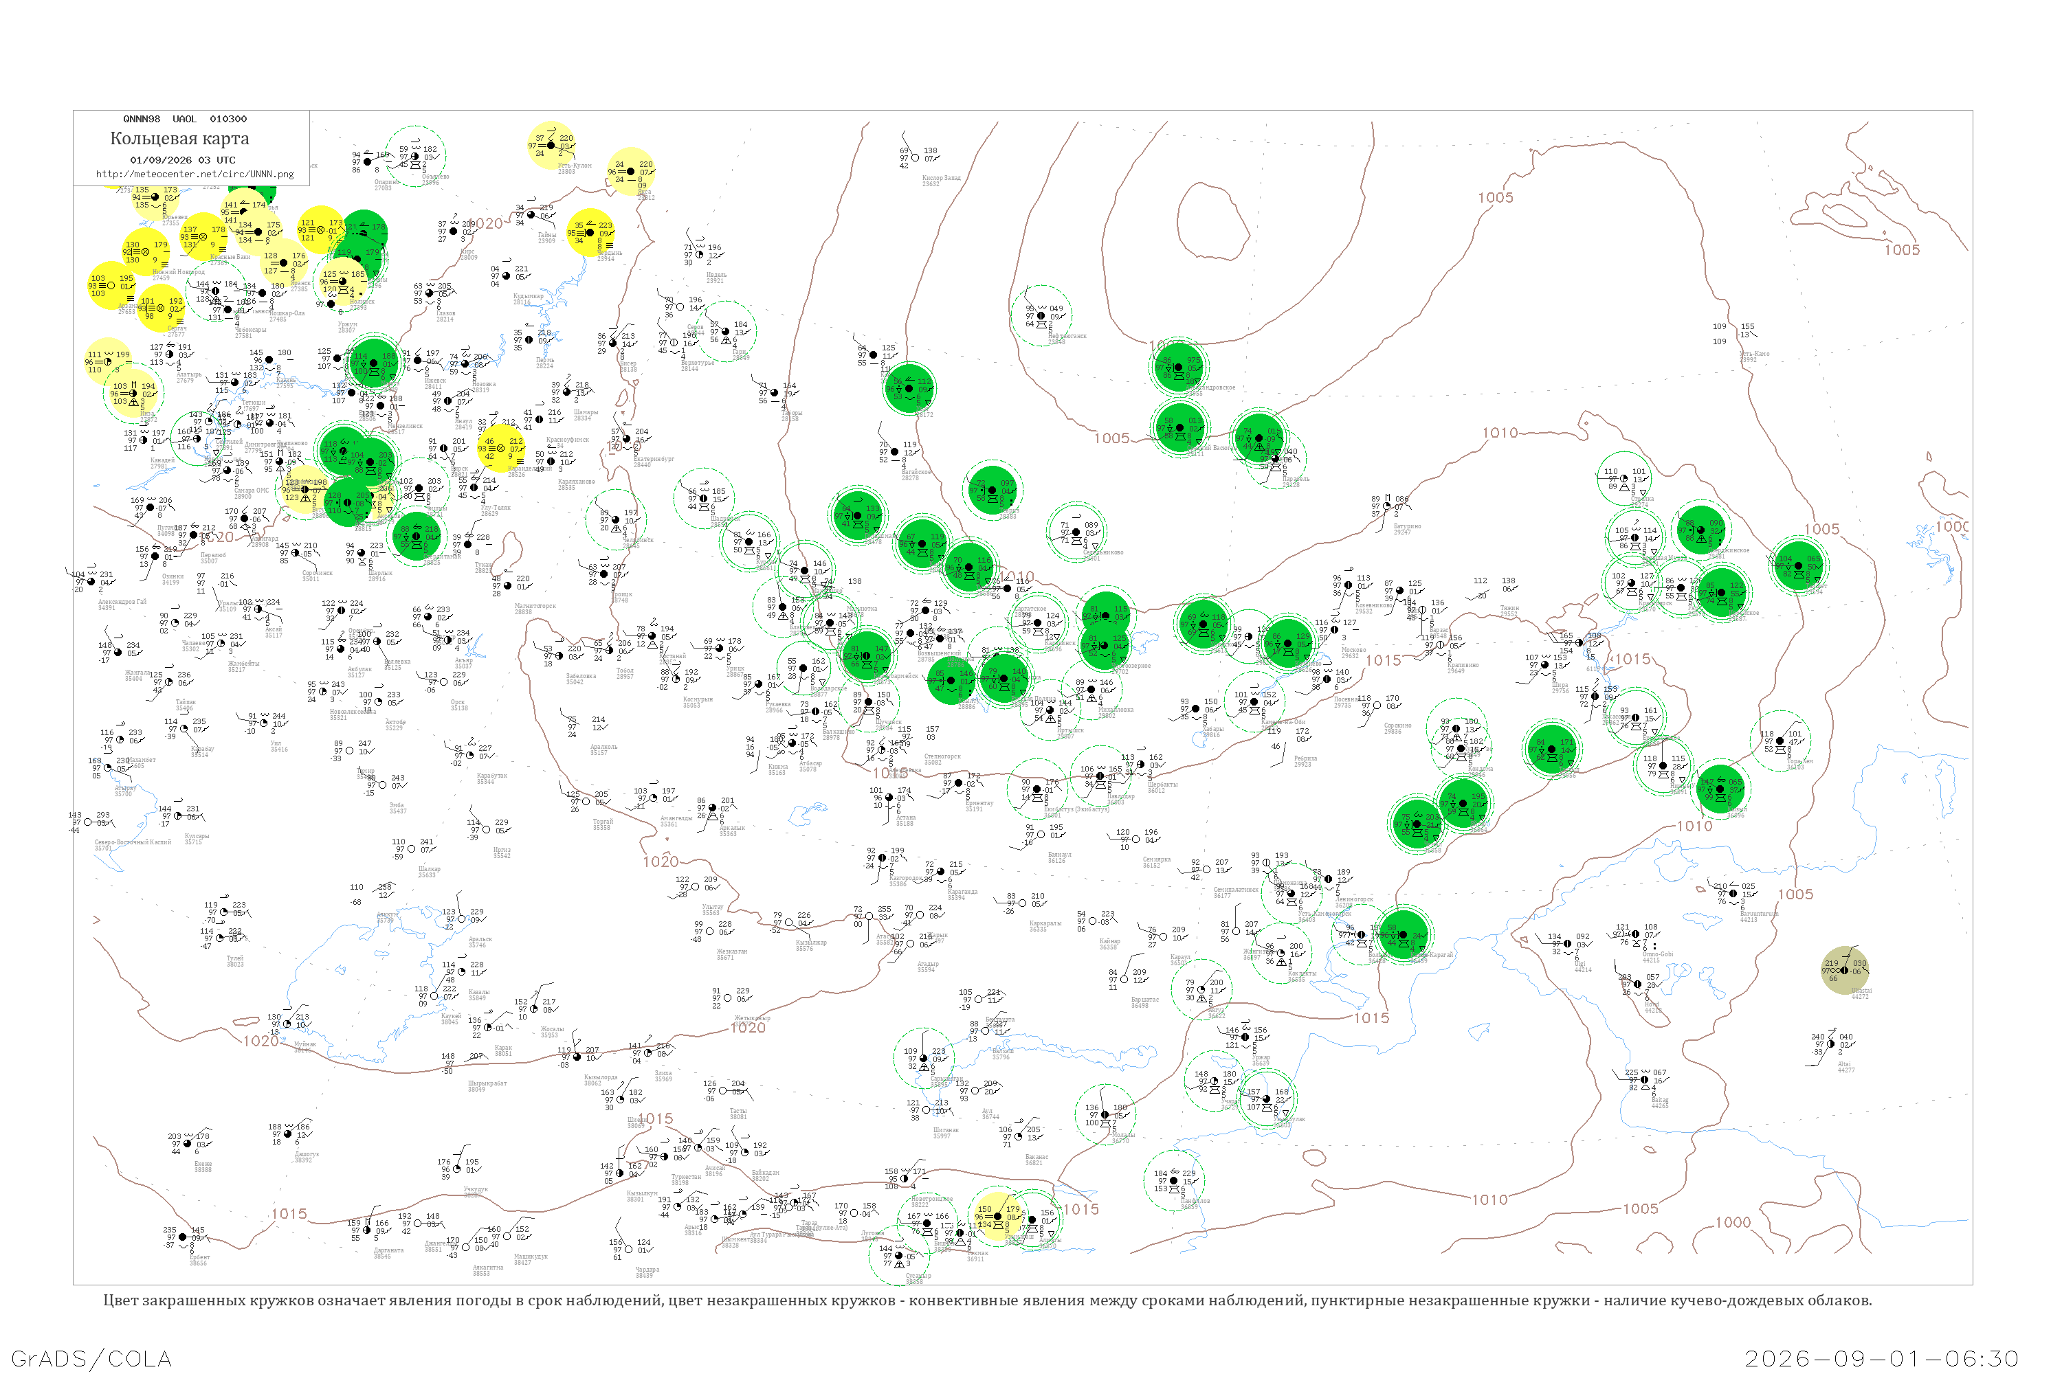This screenshot has height=1374, width=2062.
Task: Click the olive Uliastai 44272 station circle
Action: click(1845, 970)
